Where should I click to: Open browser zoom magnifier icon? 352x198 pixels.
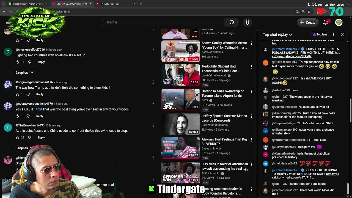pos(303,12)
